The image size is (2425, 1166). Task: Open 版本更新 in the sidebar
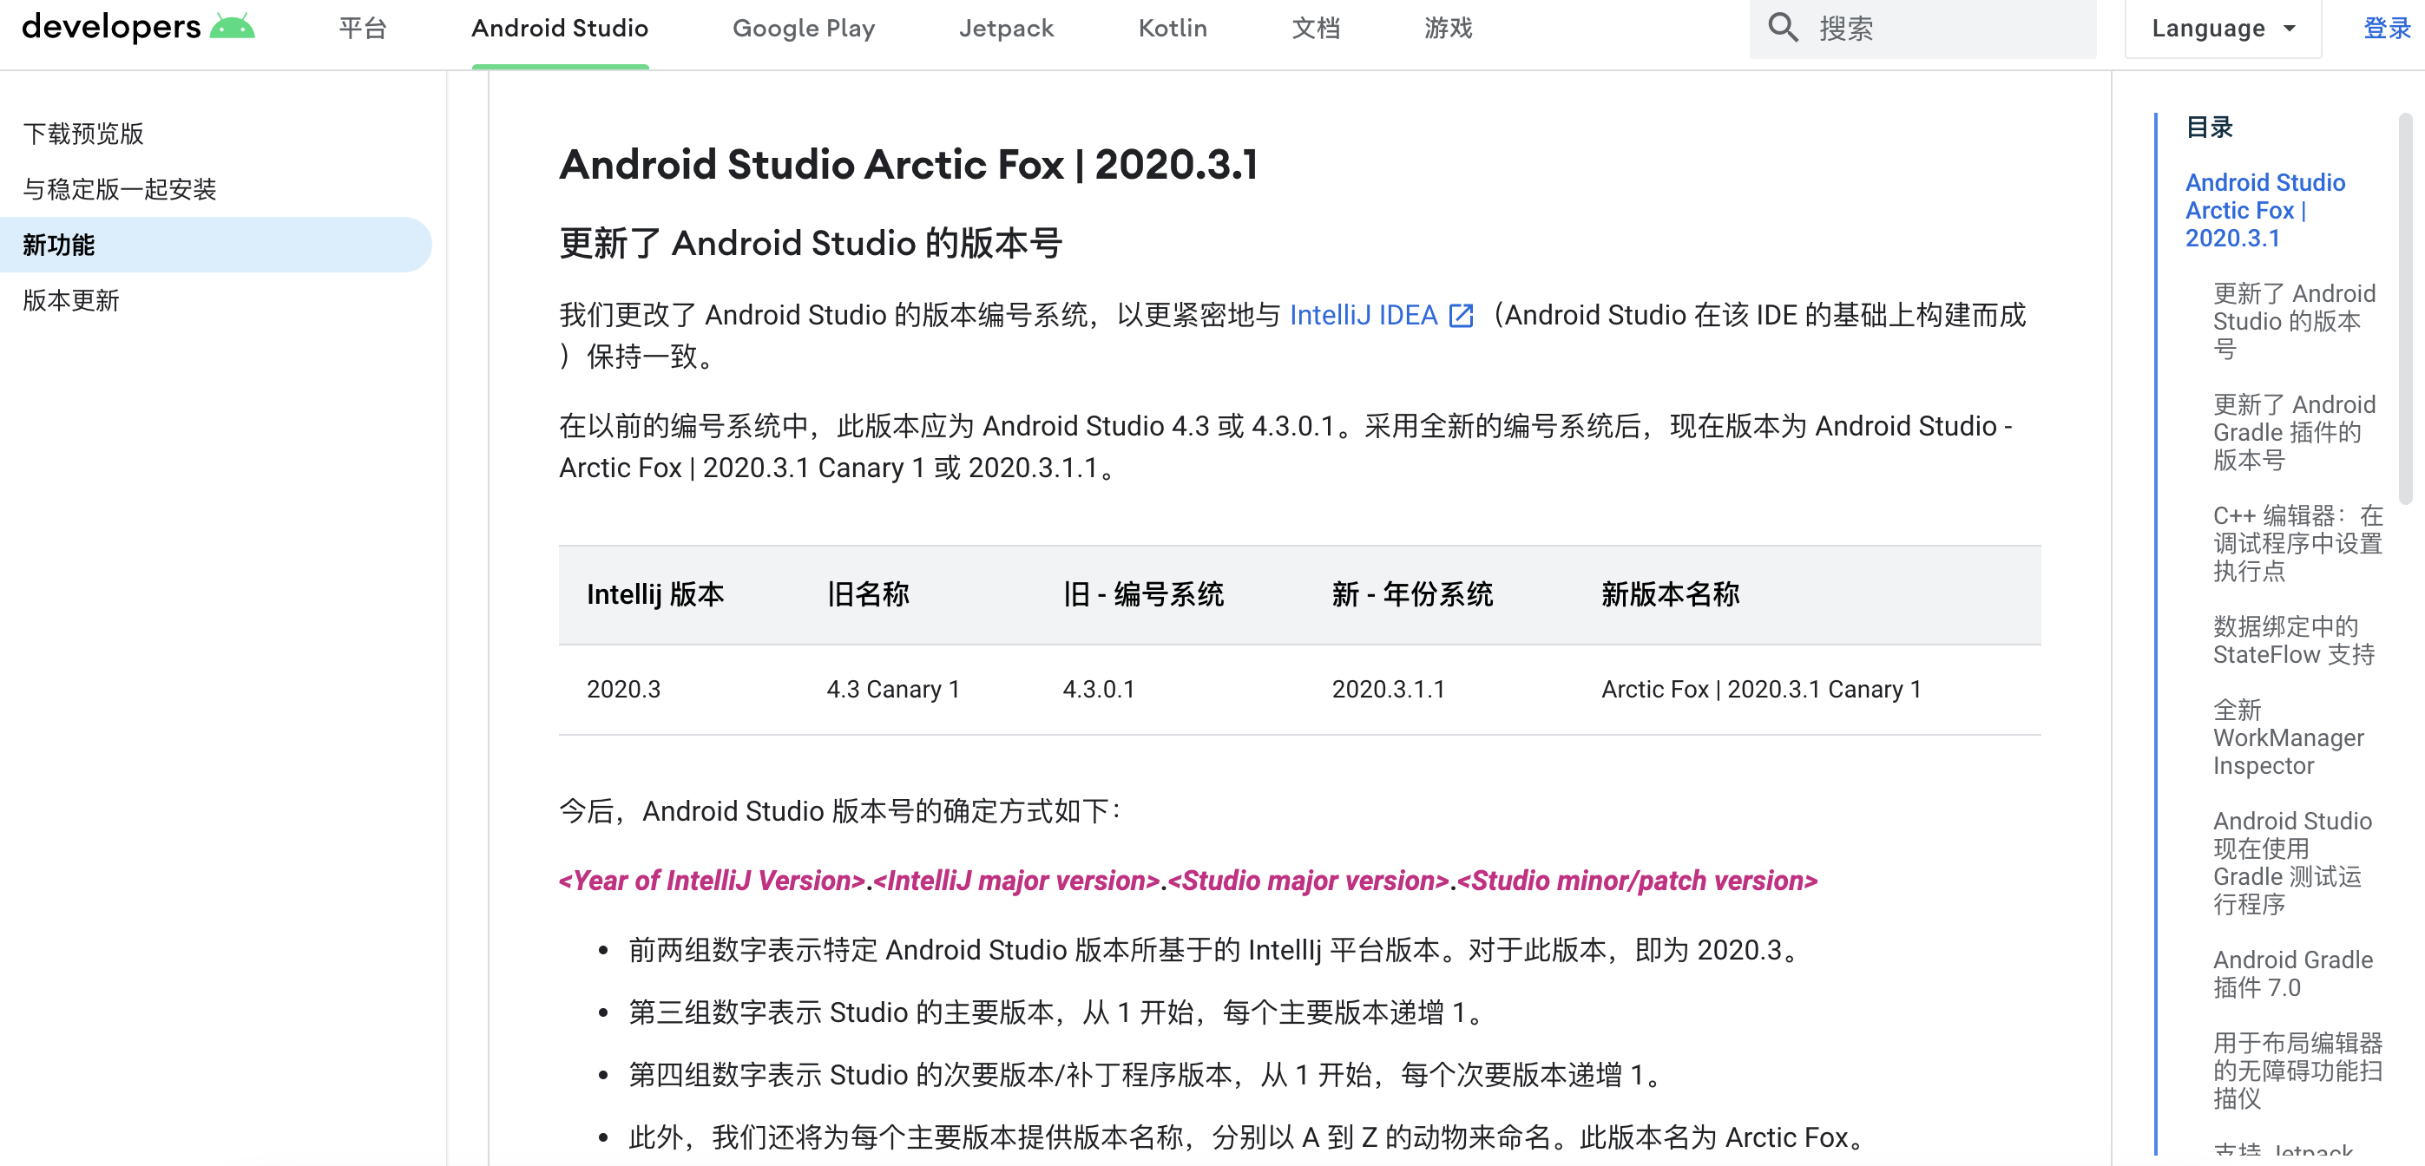tap(70, 300)
